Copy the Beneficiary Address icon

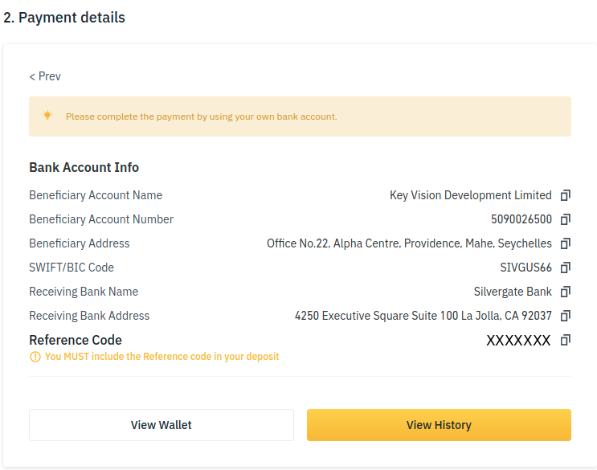coord(566,243)
